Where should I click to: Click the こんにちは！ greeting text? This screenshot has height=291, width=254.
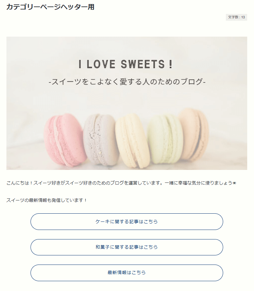20,183
